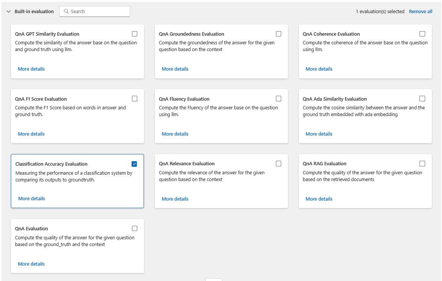442x281 pixels.
Task: Tick the QnA Evaluation checkbox
Action: click(x=135, y=228)
